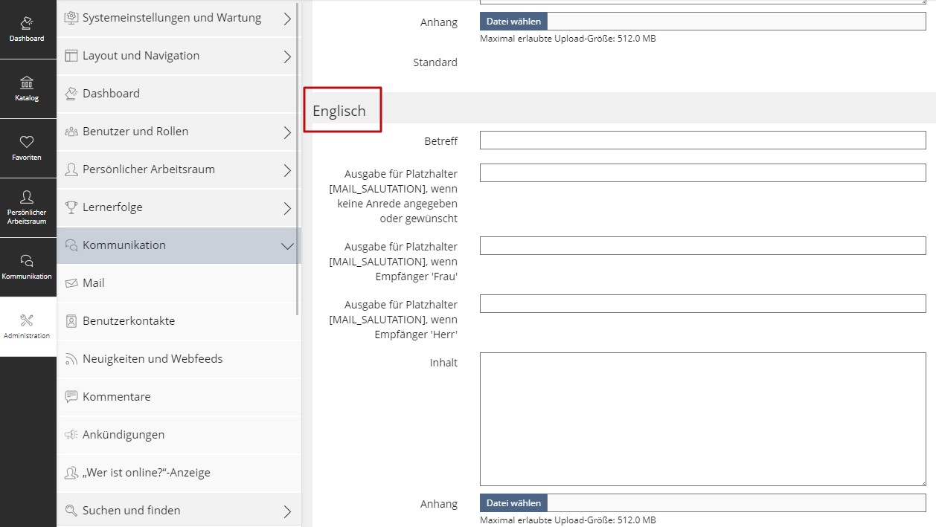The width and height of the screenshot is (936, 527).
Task: Click the Ankündigungen megaphone icon
Action: point(71,435)
